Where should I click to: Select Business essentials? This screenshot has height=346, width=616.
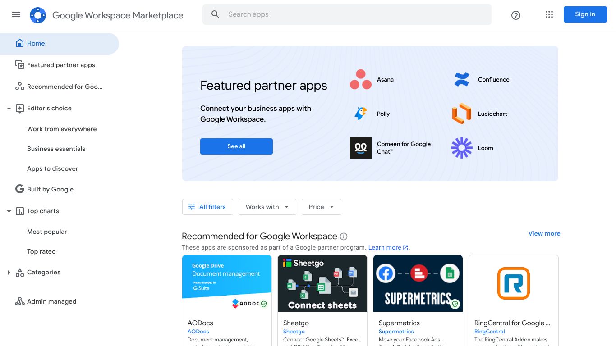coord(56,149)
